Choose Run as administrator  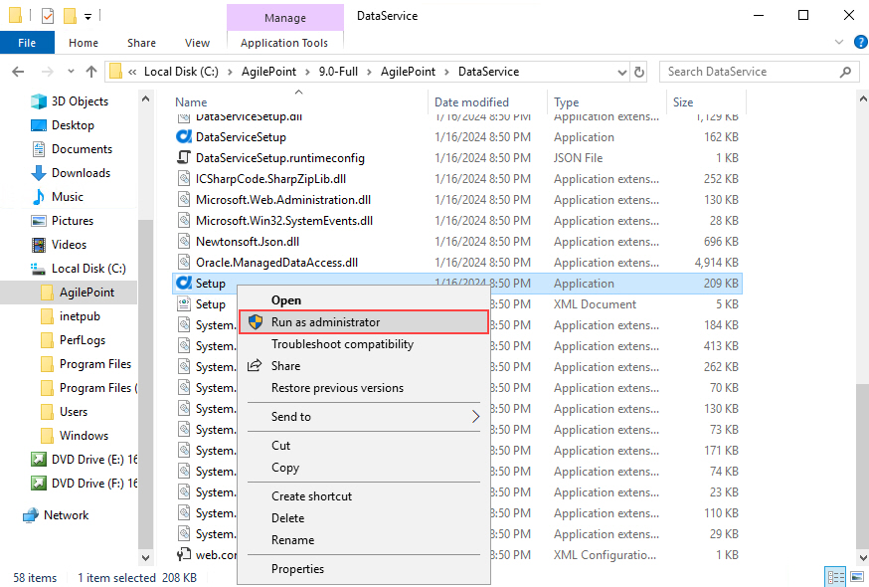tap(364, 321)
